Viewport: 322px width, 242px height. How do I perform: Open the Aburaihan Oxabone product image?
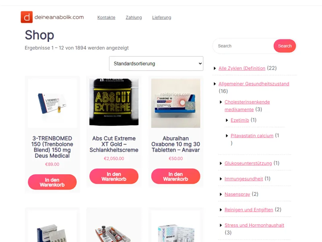(175, 103)
